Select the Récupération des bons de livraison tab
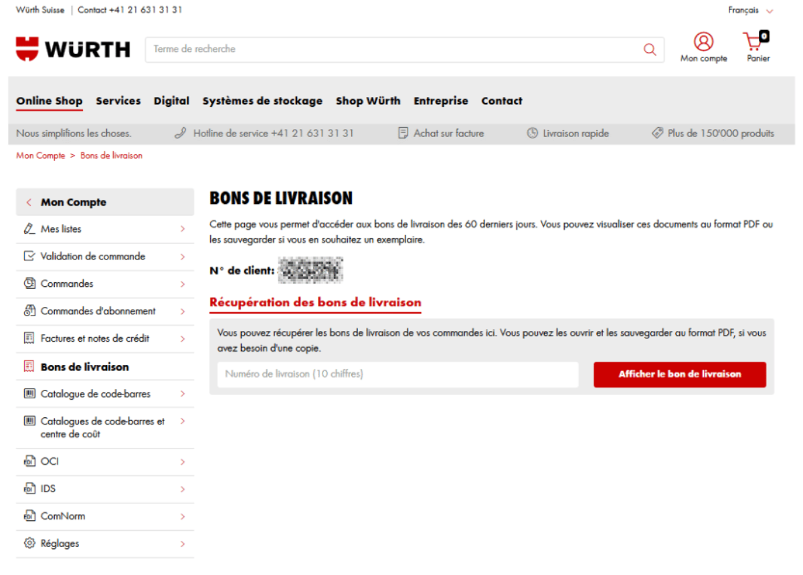Viewport: 803px width, 575px height. (x=315, y=302)
